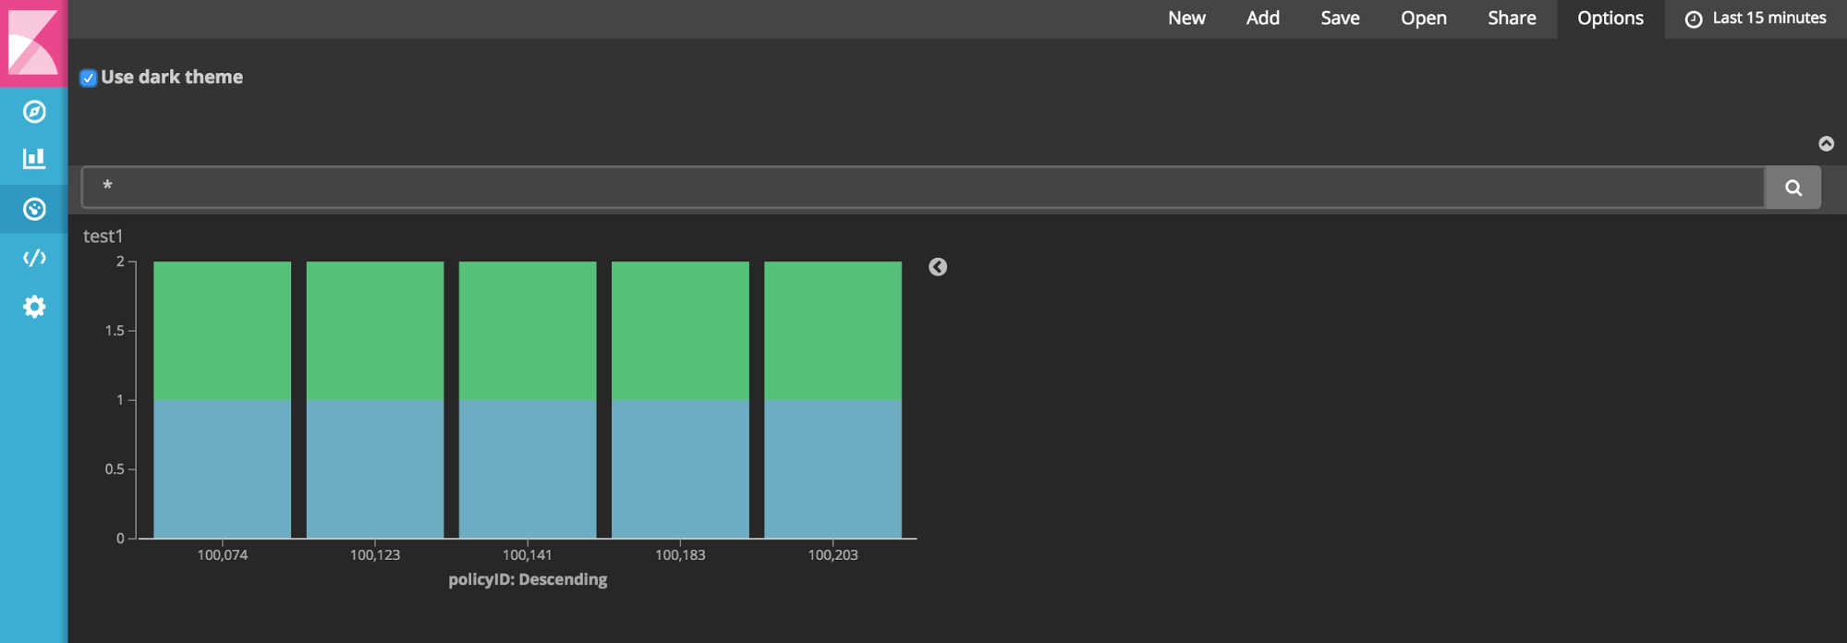The image size is (1847, 643).
Task: Open the Visualize bar chart icon
Action: [34, 159]
